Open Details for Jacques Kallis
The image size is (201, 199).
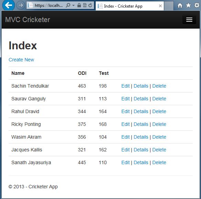point(141,150)
